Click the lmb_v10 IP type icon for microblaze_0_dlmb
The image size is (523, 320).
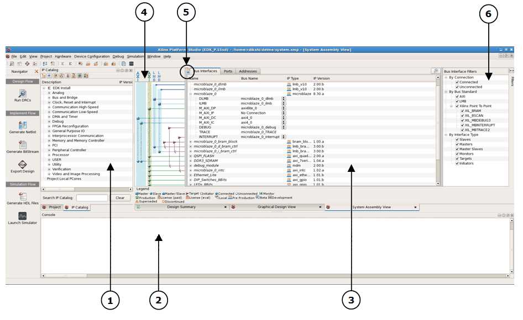coord(289,85)
